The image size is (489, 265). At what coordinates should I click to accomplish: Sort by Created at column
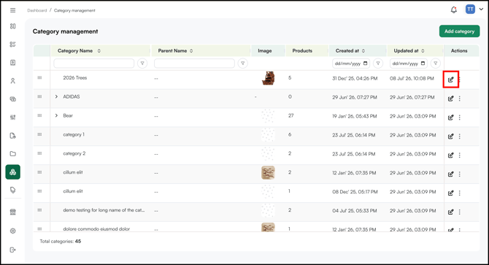pyautogui.click(x=363, y=51)
